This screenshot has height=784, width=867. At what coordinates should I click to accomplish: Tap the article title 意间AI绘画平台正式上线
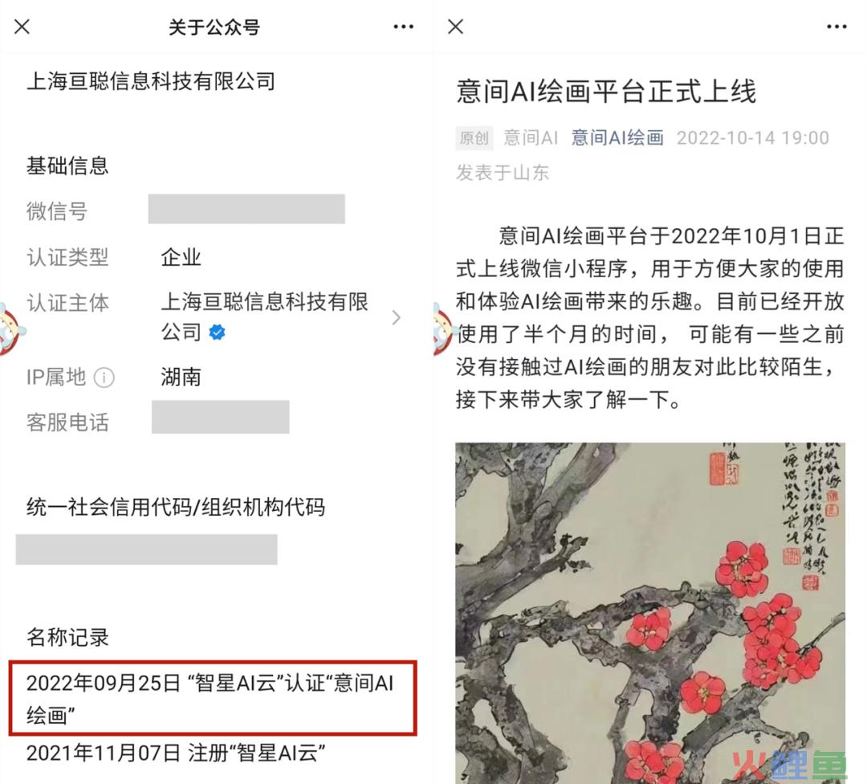point(606,92)
